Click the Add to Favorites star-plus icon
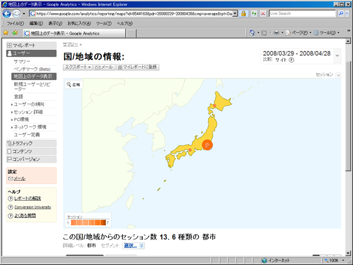353x265 pixels. tap(15, 33)
